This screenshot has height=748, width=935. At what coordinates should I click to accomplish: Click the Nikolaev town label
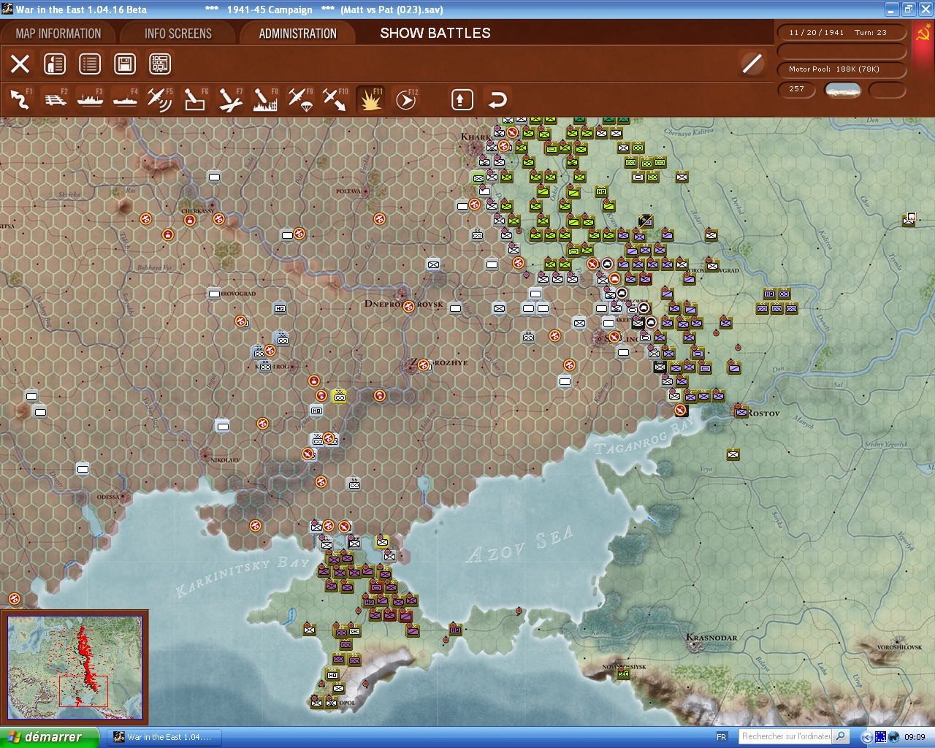click(x=225, y=460)
